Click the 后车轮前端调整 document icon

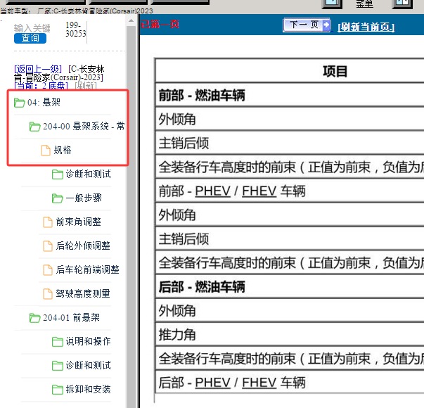[x=48, y=269]
